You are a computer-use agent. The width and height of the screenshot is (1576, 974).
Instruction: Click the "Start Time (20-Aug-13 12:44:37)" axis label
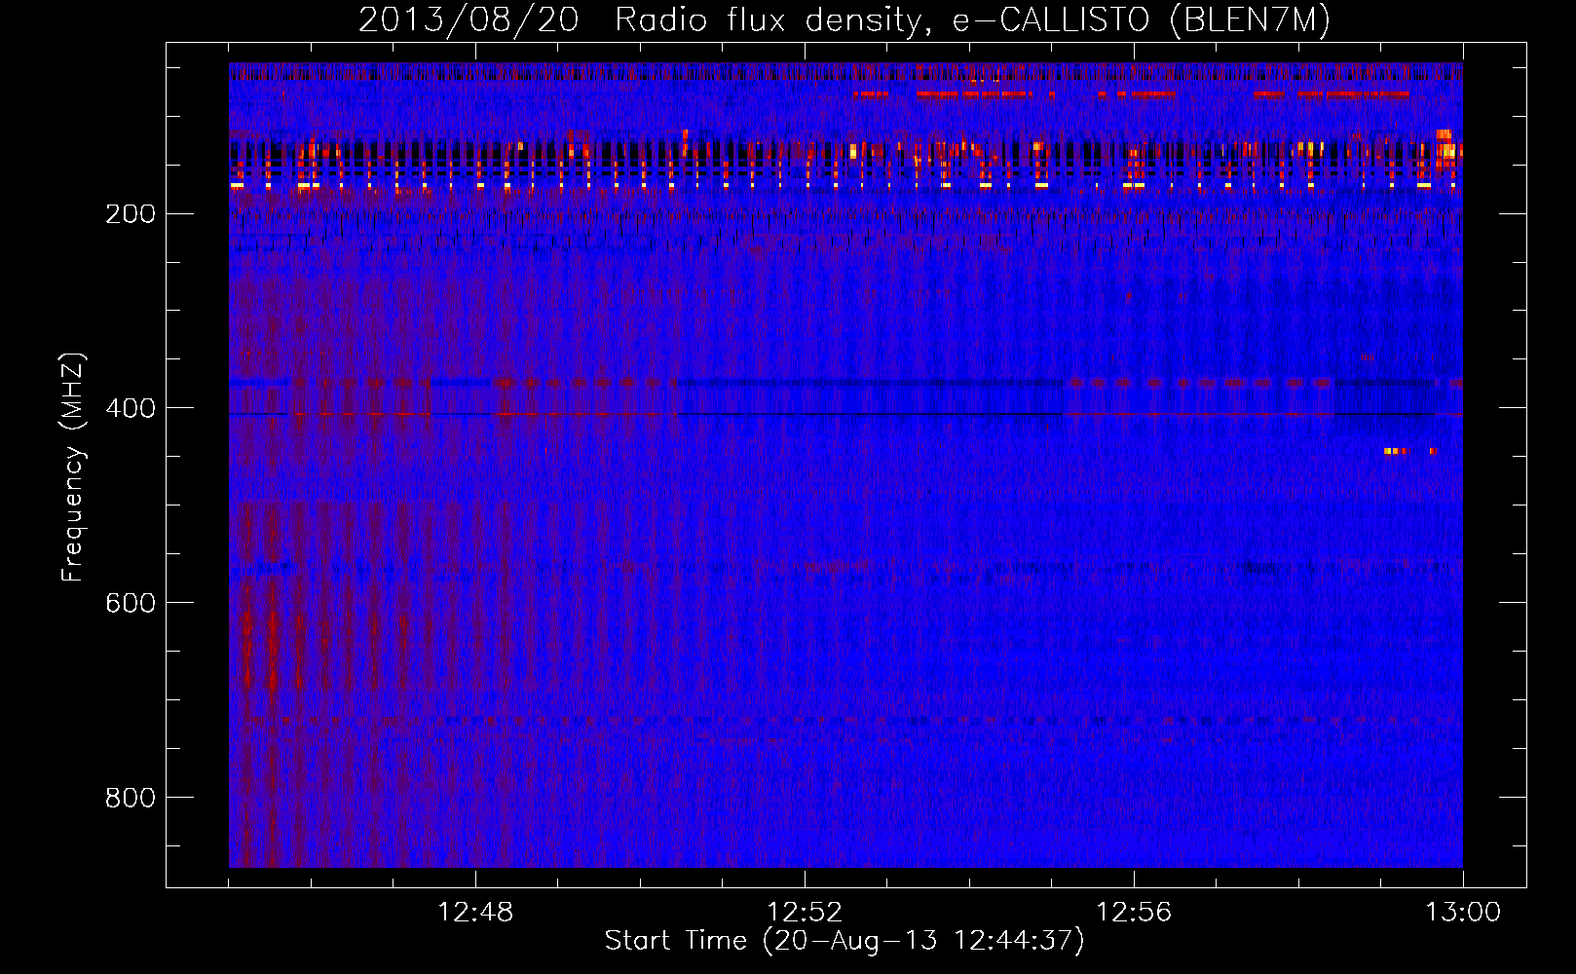pyautogui.click(x=844, y=941)
